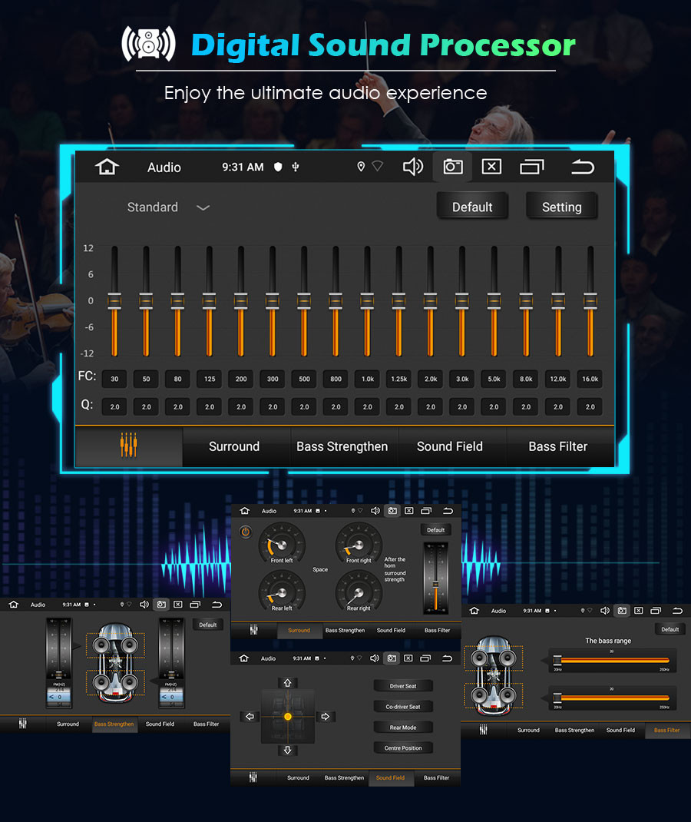
Task: Click the Rear Mode button
Action: [x=403, y=727]
